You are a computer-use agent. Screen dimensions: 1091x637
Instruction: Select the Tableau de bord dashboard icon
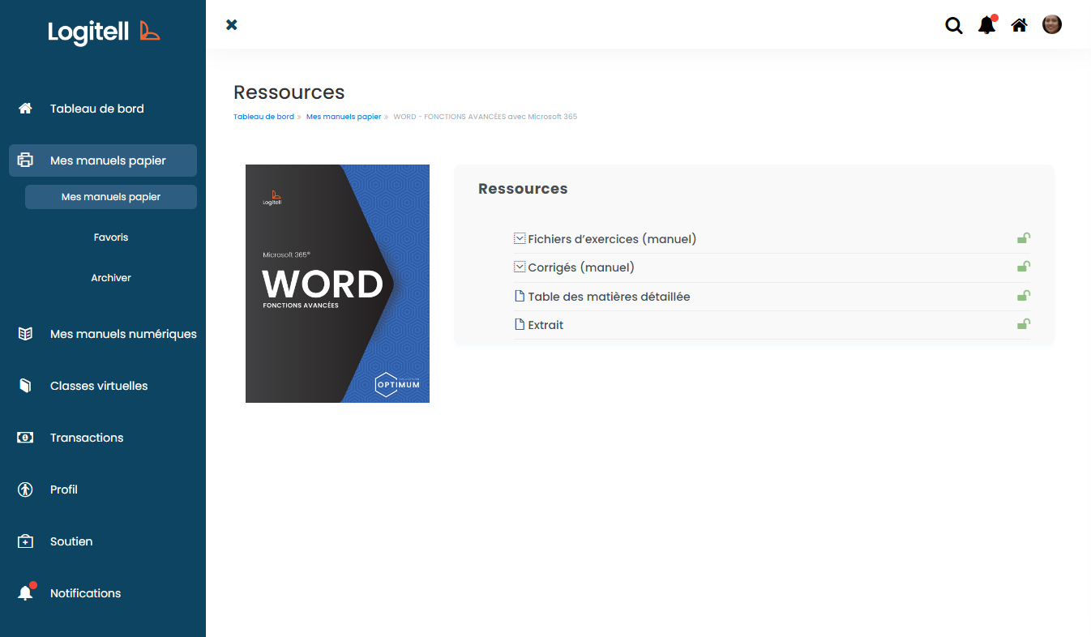tap(24, 108)
